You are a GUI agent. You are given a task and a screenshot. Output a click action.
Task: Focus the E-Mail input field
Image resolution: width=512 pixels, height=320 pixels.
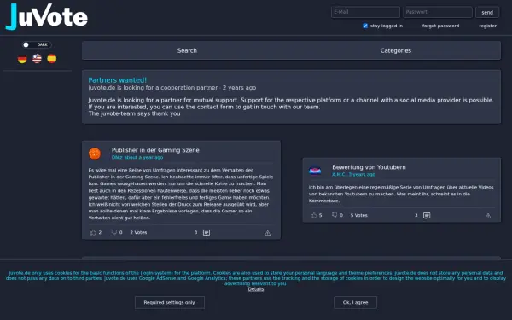pos(365,12)
